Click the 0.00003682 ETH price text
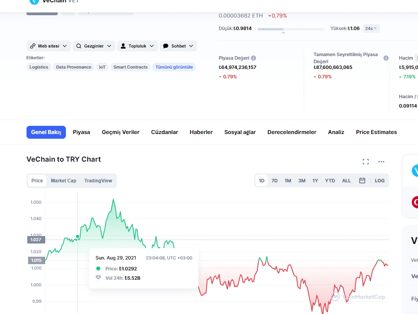418x314 pixels. pyautogui.click(x=241, y=16)
